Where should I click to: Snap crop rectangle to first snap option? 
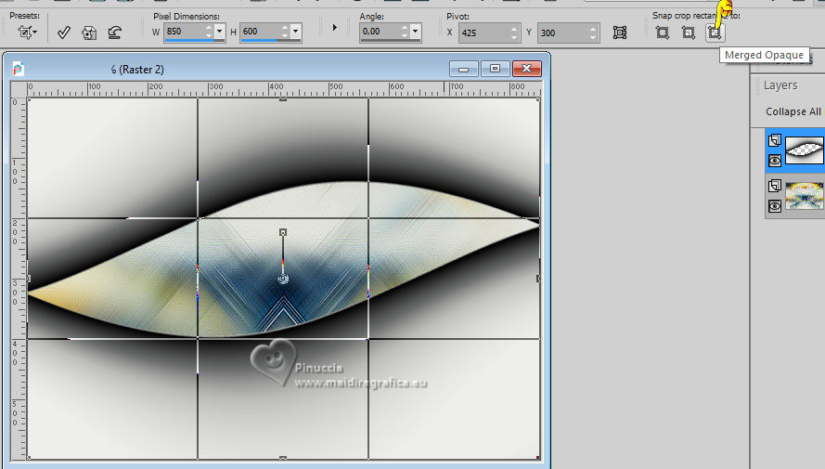[x=663, y=33]
